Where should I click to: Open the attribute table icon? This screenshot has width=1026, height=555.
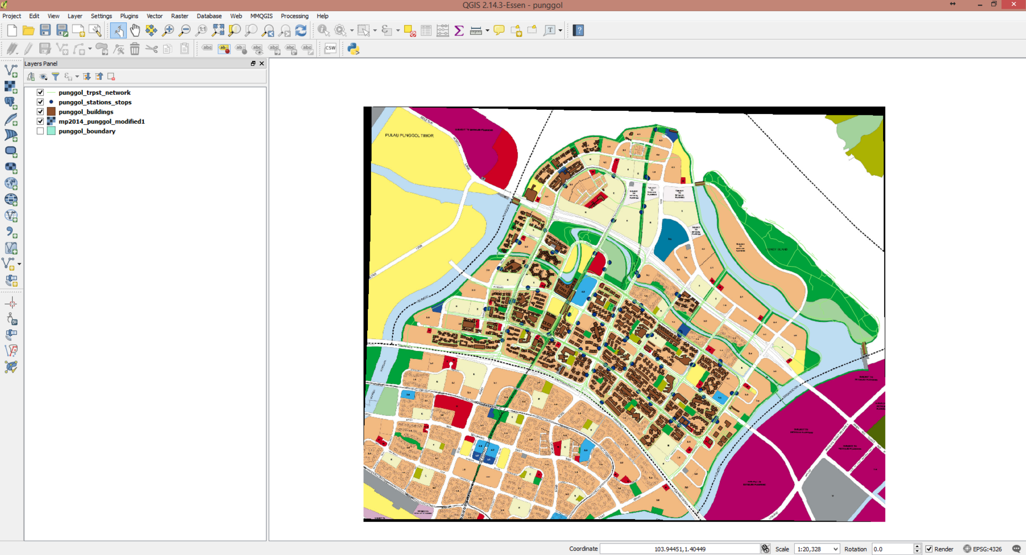point(426,30)
